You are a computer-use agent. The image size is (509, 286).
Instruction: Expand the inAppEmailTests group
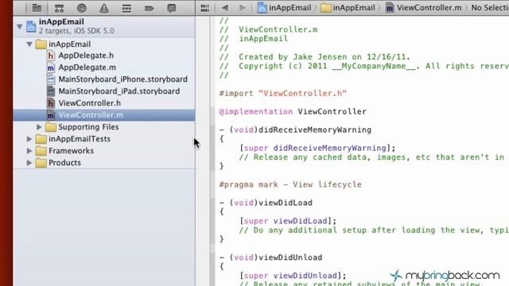29,139
